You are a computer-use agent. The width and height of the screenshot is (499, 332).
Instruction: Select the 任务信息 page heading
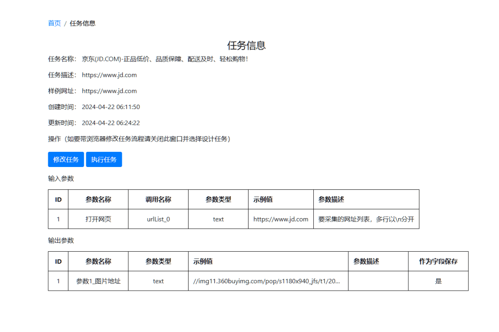coord(246,45)
